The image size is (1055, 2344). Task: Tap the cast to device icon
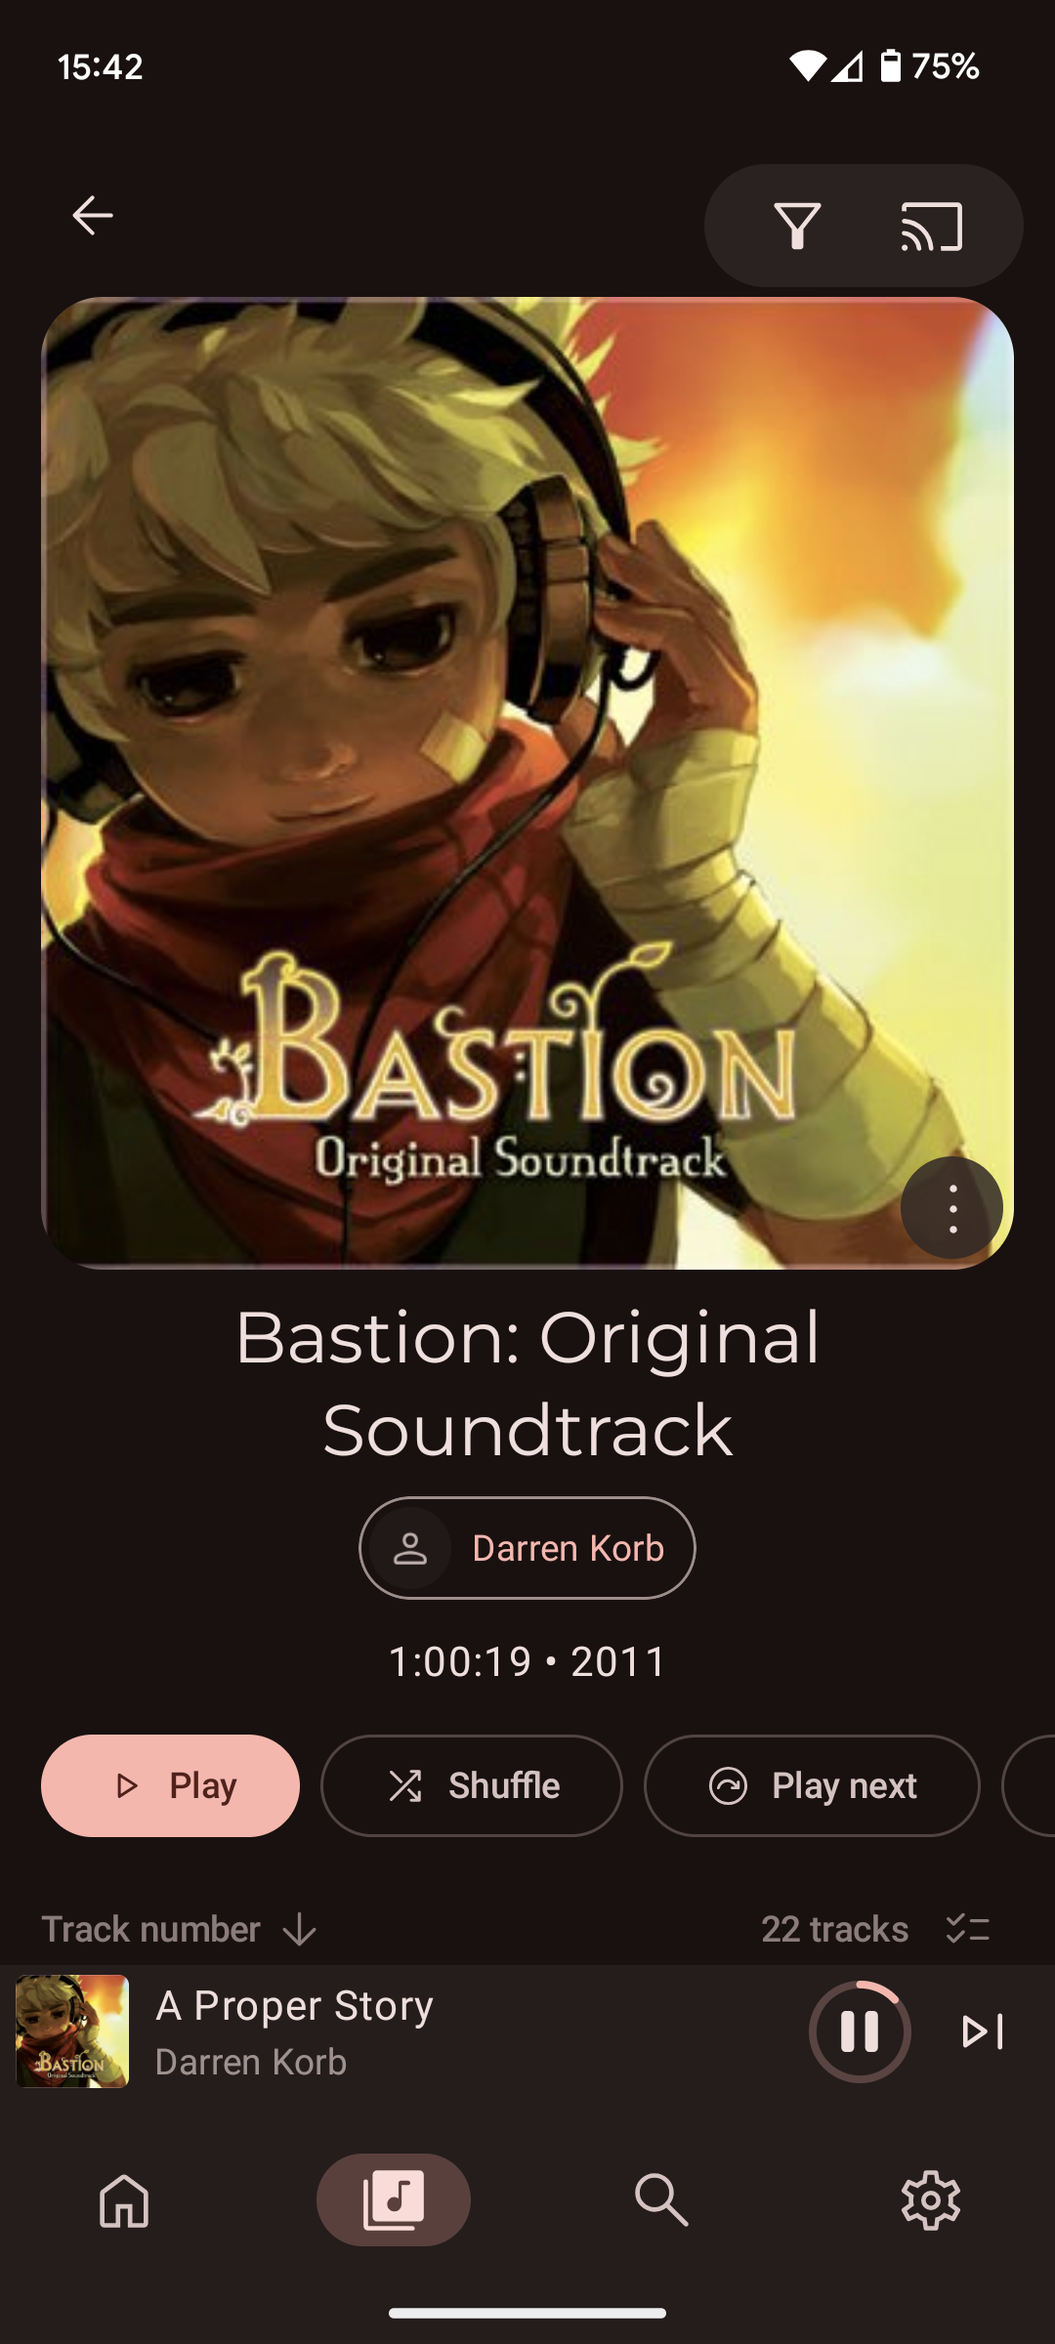click(x=931, y=226)
